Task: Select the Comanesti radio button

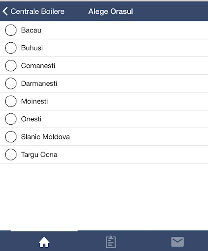Action: coord(11,66)
